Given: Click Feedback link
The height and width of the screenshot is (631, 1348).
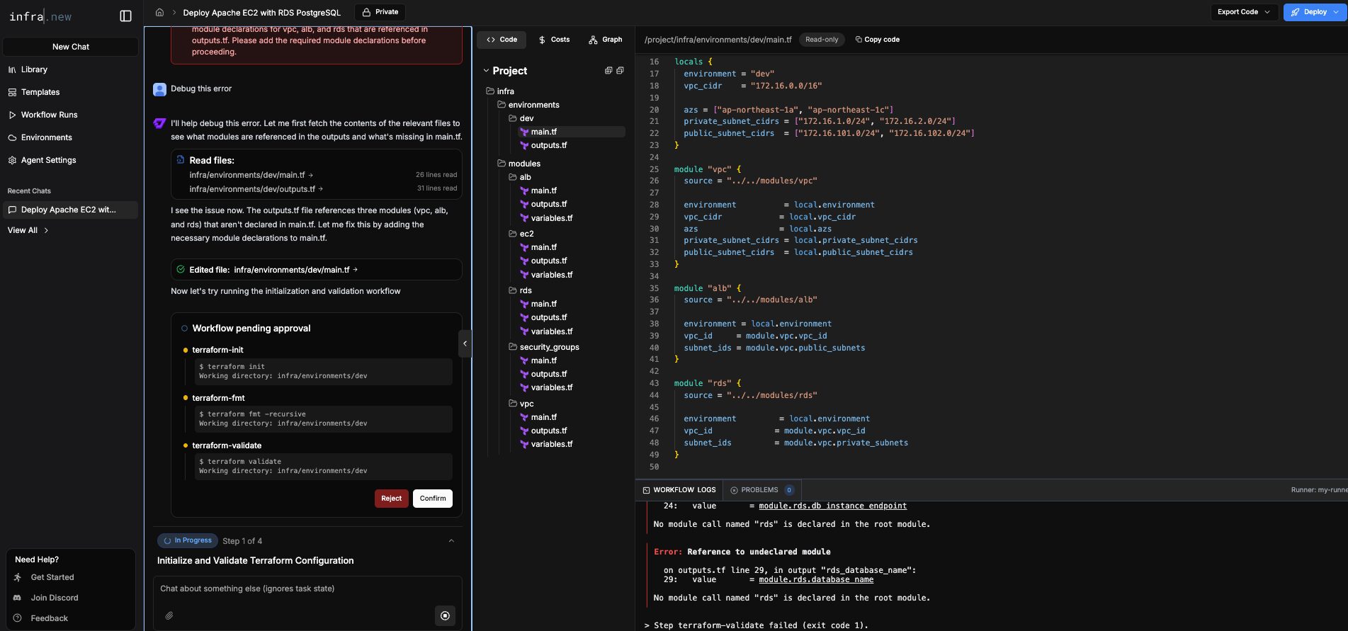Looking at the screenshot, I should pos(49,618).
